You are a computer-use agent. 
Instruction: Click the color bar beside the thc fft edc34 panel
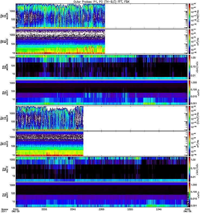(189, 118)
